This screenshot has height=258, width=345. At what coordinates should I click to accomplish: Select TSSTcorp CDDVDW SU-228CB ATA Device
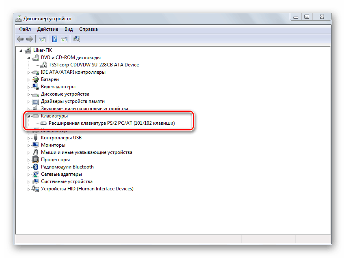pos(94,65)
